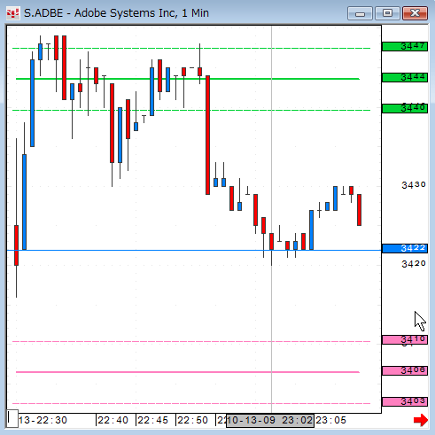Maximize the S.ADBE chart window
The image size is (435, 435).
pyautogui.click(x=387, y=13)
